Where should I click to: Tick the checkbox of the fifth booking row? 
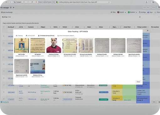point(4,64)
